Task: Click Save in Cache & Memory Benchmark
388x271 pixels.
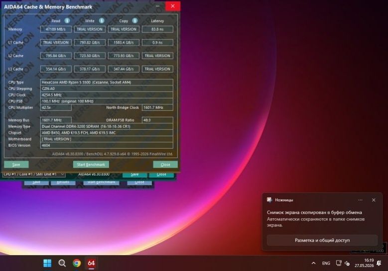Action: (16, 165)
